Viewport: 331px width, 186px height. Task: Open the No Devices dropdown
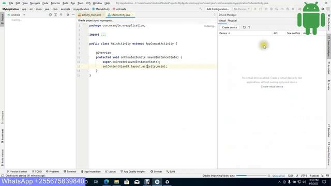click(x=242, y=9)
